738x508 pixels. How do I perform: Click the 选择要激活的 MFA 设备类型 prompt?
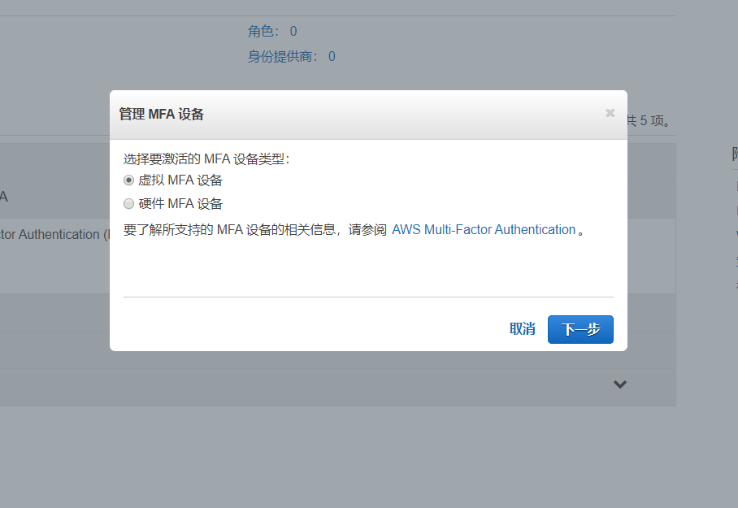[x=206, y=158]
